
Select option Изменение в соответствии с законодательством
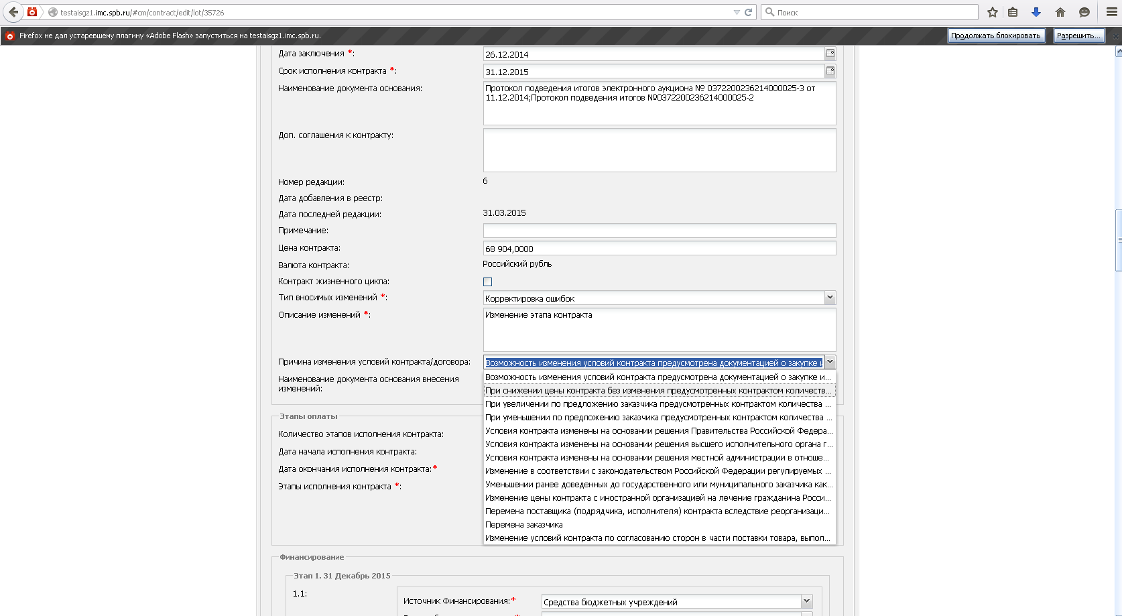pos(660,471)
